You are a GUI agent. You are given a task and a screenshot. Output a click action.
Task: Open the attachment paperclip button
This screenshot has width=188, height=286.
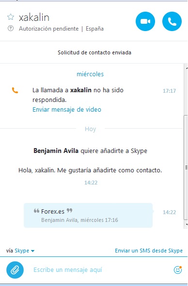(15, 270)
